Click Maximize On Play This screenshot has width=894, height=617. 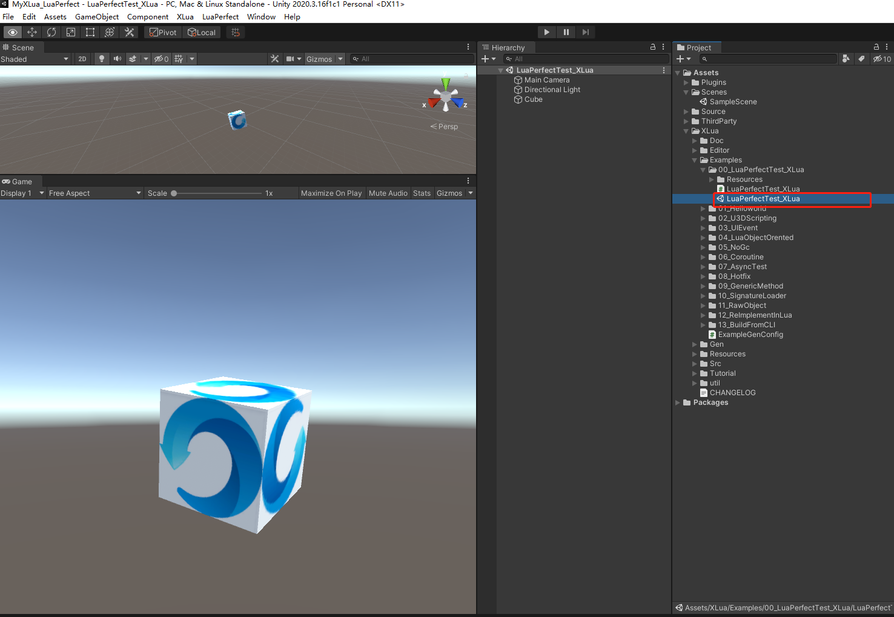click(x=331, y=193)
